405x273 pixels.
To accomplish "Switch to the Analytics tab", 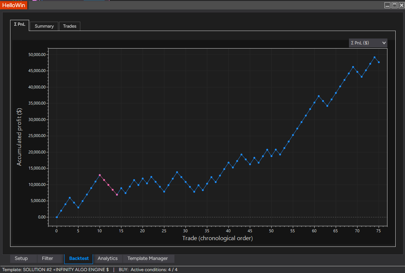I will [x=108, y=258].
